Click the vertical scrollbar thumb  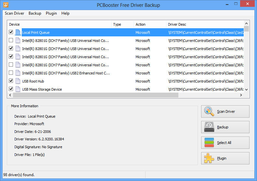point(246,29)
